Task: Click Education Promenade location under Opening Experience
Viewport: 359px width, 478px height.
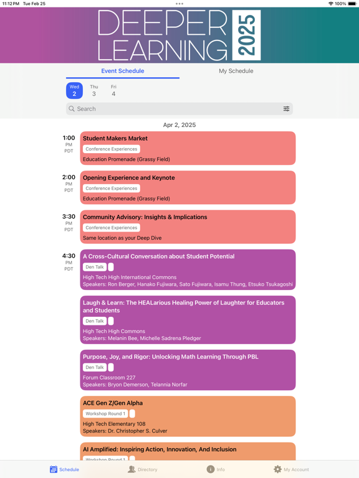Action: tap(127, 199)
